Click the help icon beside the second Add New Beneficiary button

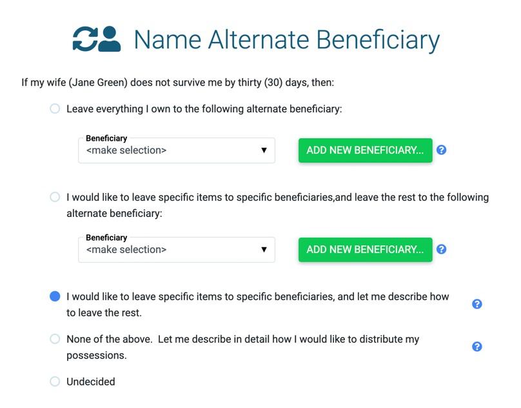443,249
